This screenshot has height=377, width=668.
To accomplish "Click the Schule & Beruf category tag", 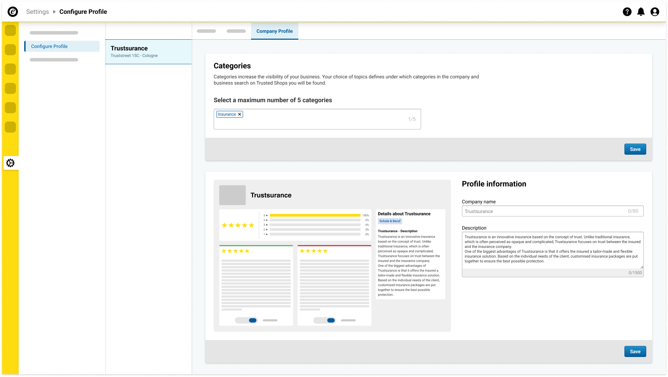I will click(390, 221).
